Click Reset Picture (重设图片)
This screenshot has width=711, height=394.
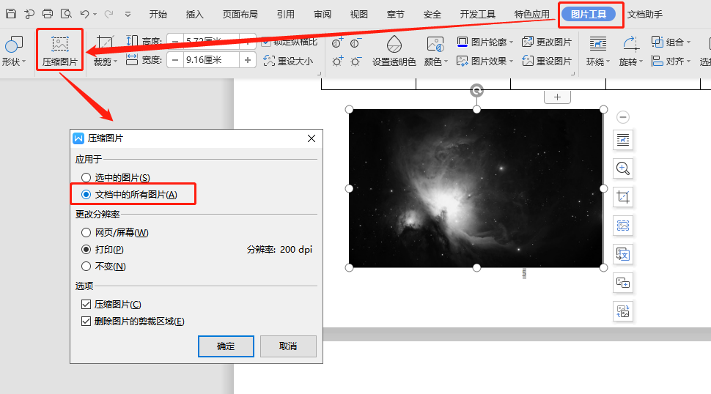547,61
